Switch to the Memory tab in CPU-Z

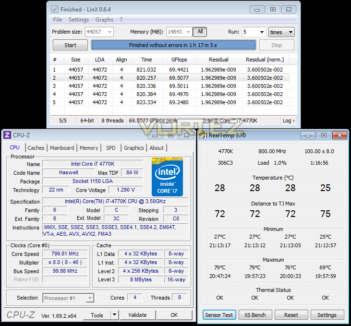pyautogui.click(x=89, y=148)
